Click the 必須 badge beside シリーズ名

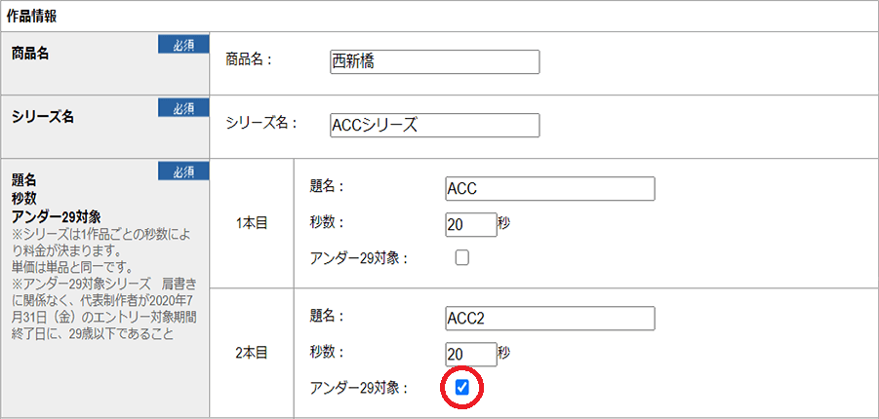pyautogui.click(x=183, y=107)
